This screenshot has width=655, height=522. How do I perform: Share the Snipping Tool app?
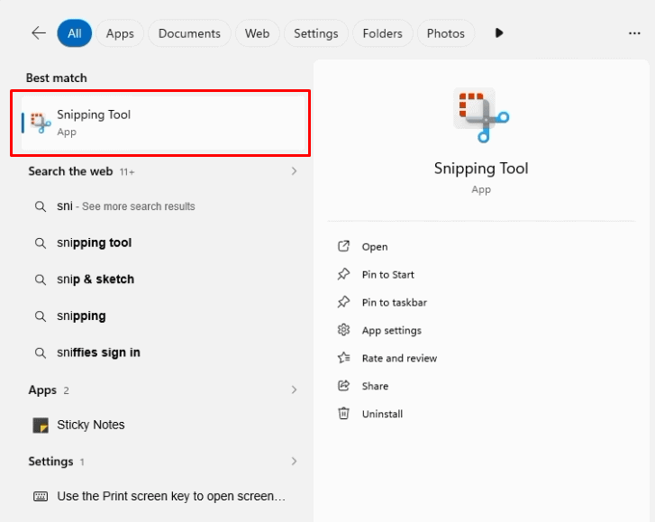tap(375, 386)
